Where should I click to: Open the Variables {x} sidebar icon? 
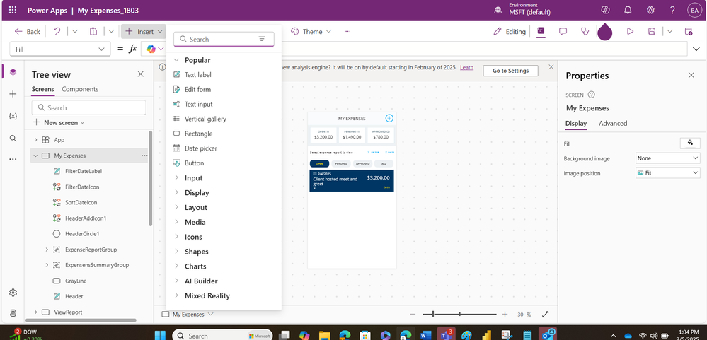pyautogui.click(x=13, y=116)
